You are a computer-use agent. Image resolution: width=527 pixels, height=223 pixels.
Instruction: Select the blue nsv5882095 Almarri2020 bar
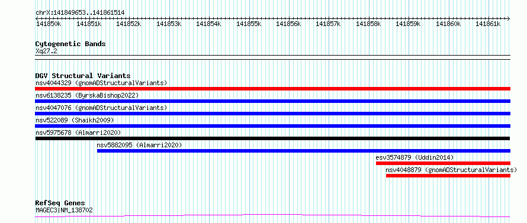click(304, 151)
